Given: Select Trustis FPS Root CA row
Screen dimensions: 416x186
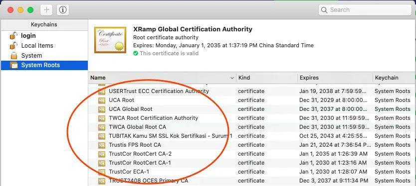Looking at the screenshot, I should (252, 145).
